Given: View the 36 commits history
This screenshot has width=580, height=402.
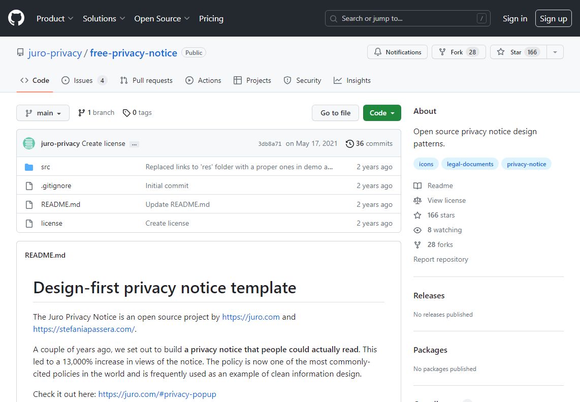Looking at the screenshot, I should pyautogui.click(x=369, y=144).
